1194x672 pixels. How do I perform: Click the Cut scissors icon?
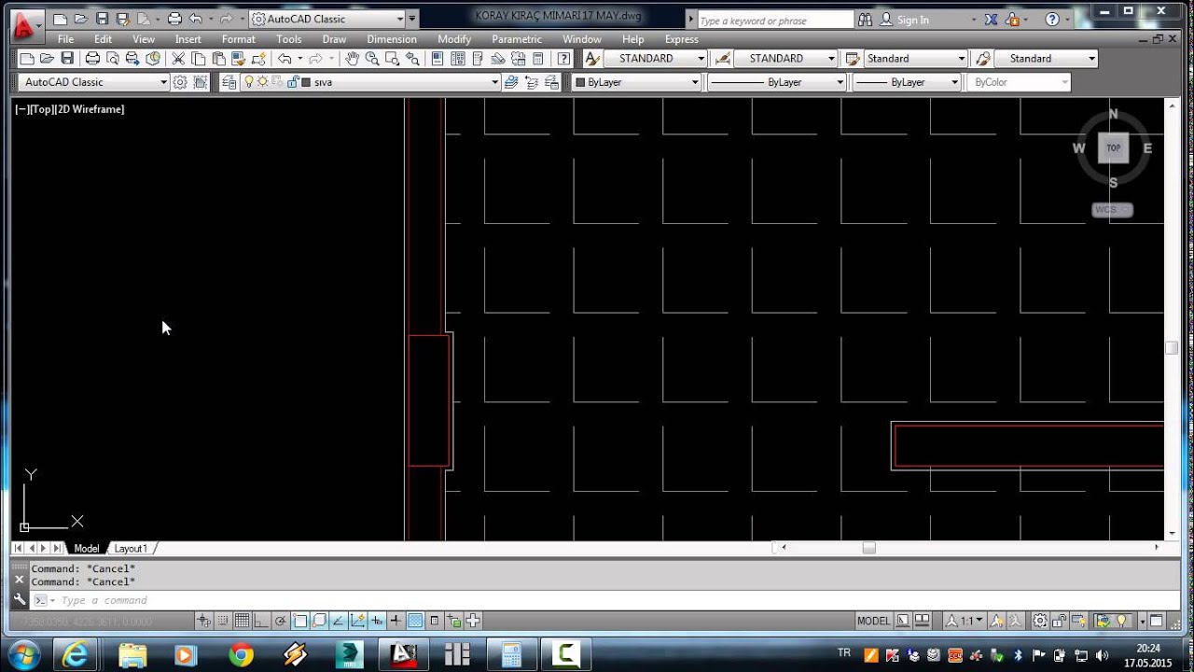coord(178,58)
